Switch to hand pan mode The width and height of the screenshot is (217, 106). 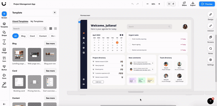pyautogui.click(x=173, y=4)
